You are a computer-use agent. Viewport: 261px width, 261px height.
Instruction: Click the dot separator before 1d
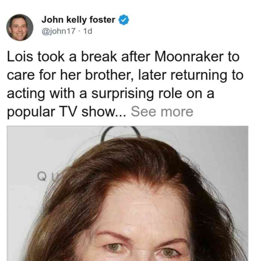tap(79, 31)
